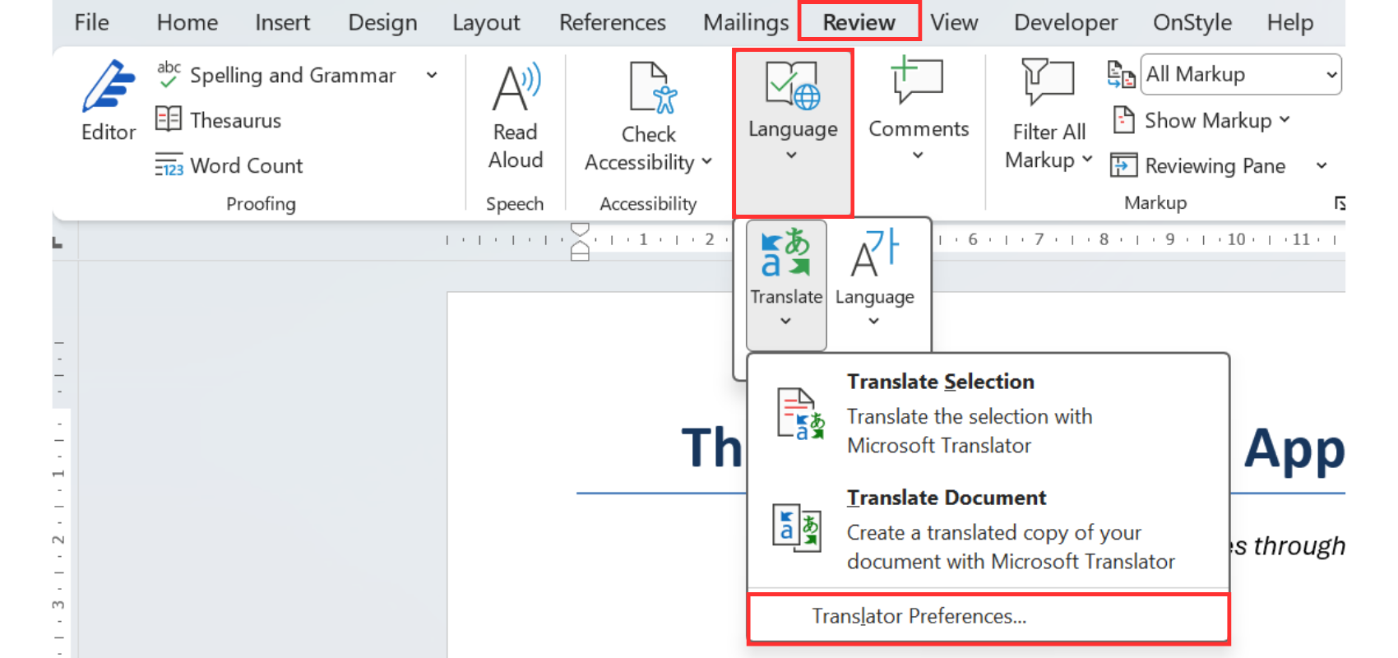The height and width of the screenshot is (658, 1398).
Task: Expand the Comments chevron
Action: click(x=918, y=155)
